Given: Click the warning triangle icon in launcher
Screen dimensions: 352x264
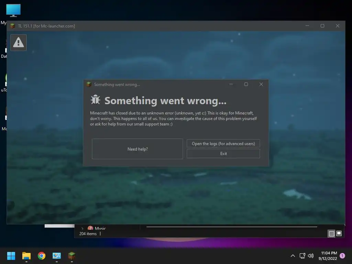Looking at the screenshot, I should tap(19, 42).
